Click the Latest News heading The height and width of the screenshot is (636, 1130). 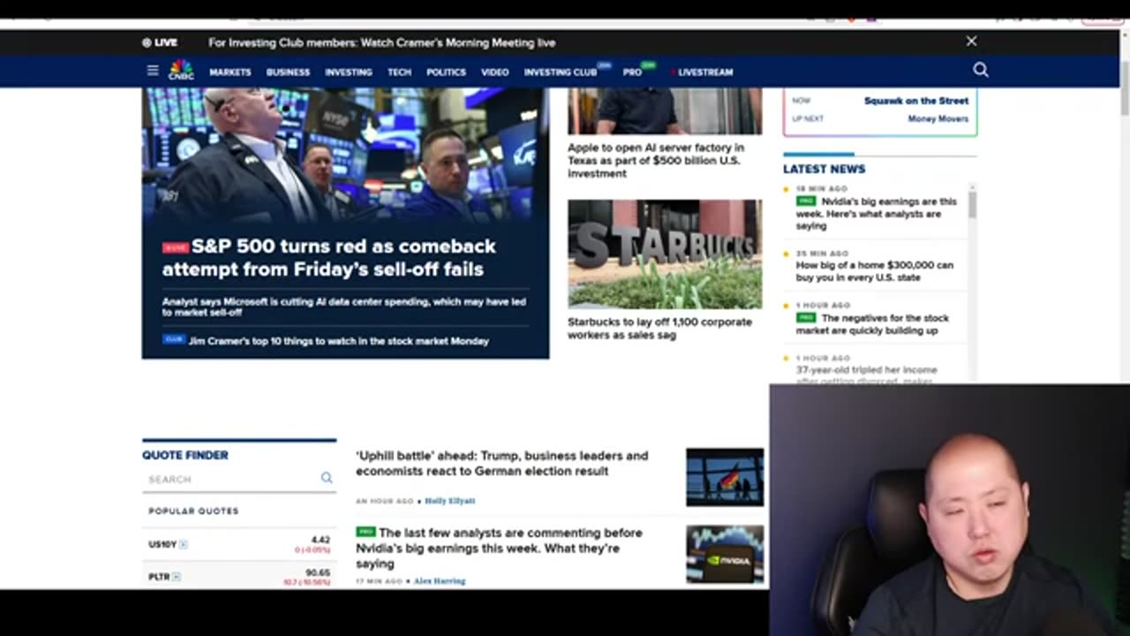[x=824, y=169]
